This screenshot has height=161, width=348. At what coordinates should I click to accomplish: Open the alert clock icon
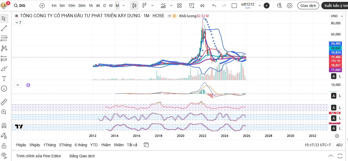coord(192,6)
